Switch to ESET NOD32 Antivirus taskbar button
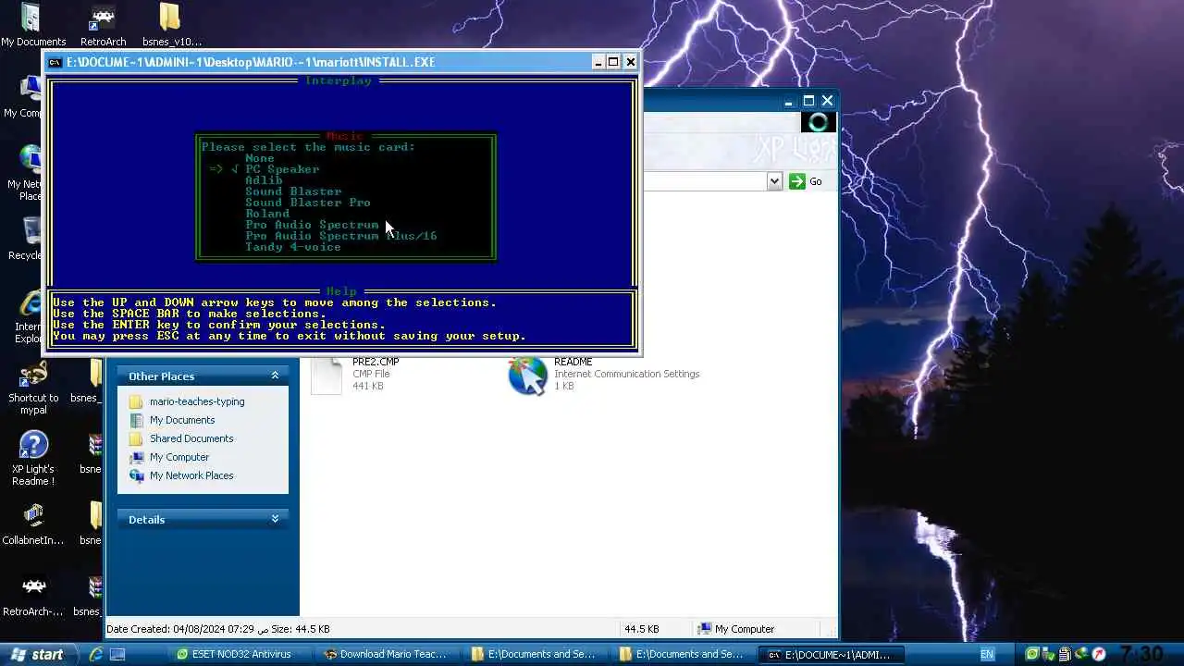The width and height of the screenshot is (1184, 666). (x=241, y=654)
